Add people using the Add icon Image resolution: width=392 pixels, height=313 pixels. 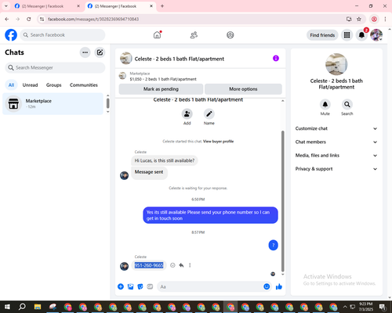[187, 113]
